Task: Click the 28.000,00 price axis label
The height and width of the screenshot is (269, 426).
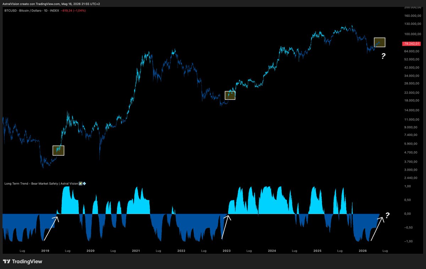Action: coord(412,84)
